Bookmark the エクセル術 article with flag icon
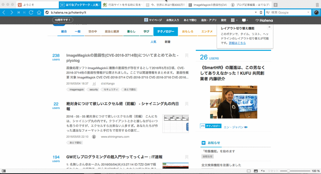The height and width of the screenshot is (174, 321). (187, 104)
